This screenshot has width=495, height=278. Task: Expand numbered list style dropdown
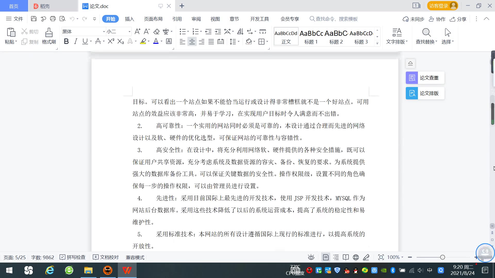(x=201, y=32)
